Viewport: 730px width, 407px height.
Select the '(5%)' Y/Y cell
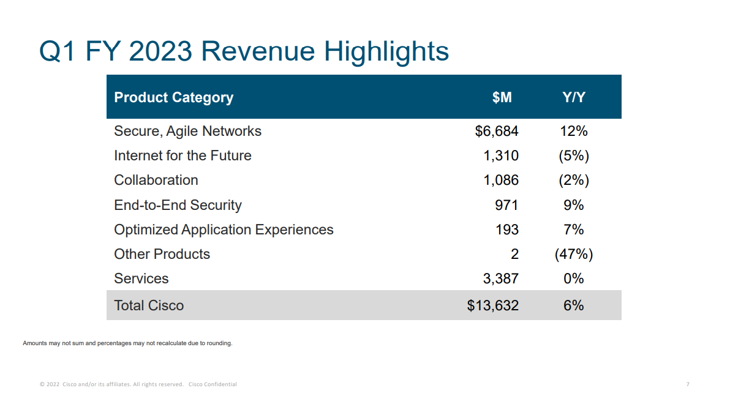point(574,156)
